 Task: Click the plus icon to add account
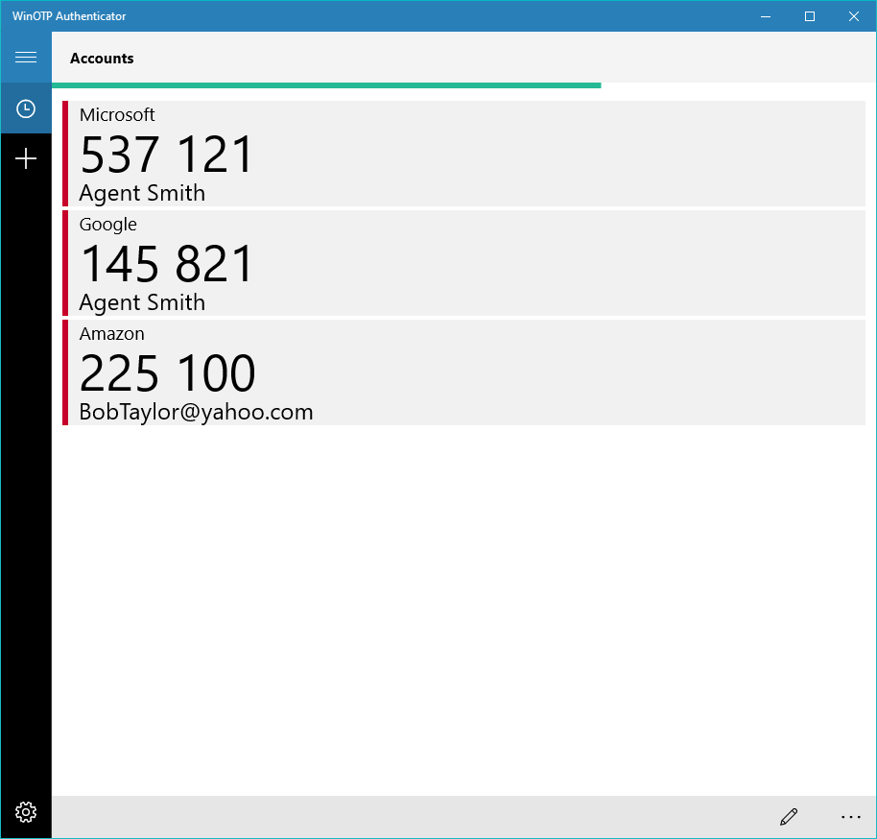[x=26, y=158]
